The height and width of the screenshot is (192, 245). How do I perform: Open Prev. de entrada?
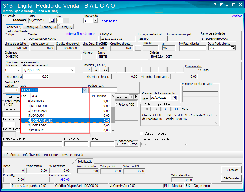point(72,155)
